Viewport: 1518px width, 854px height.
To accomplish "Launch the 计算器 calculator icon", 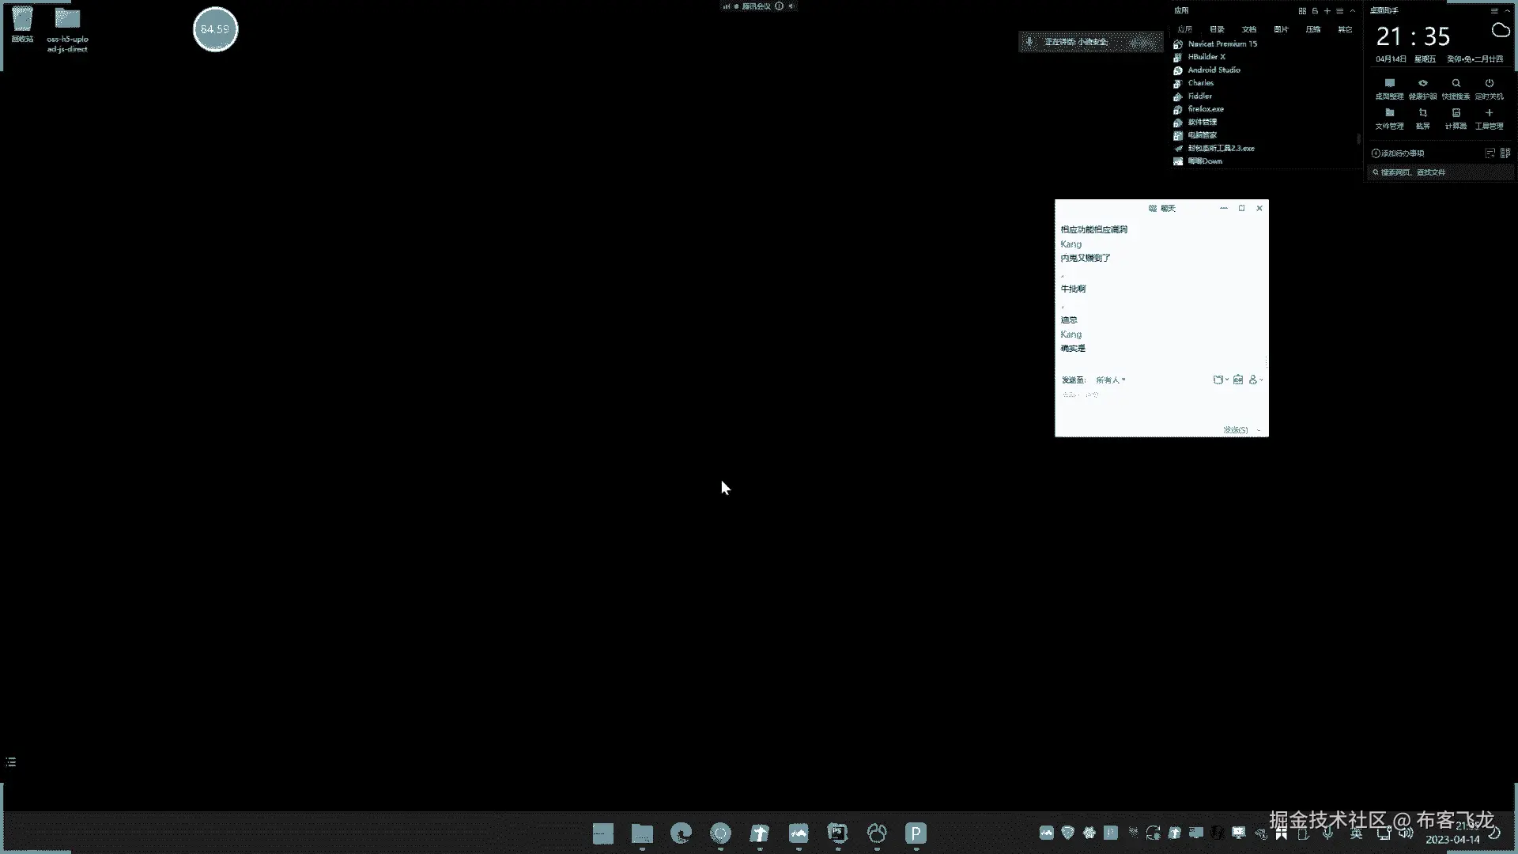I will (x=1456, y=113).
